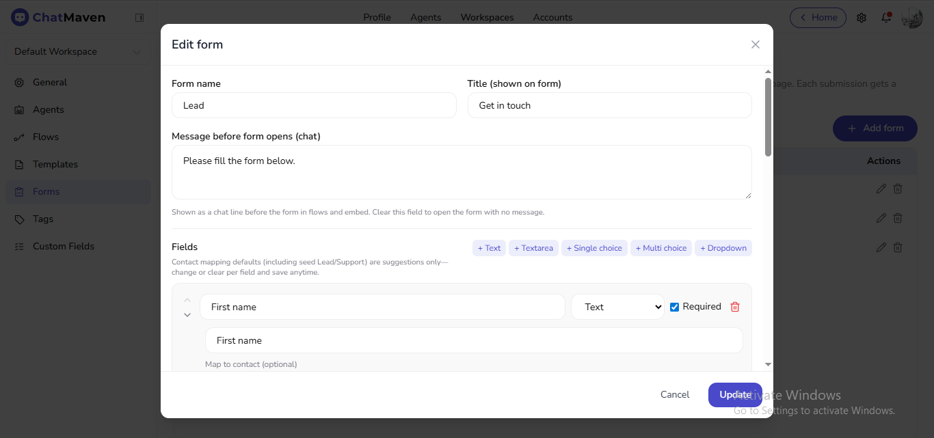Move the First name field down
Image resolution: width=934 pixels, height=438 pixels.
click(x=187, y=314)
